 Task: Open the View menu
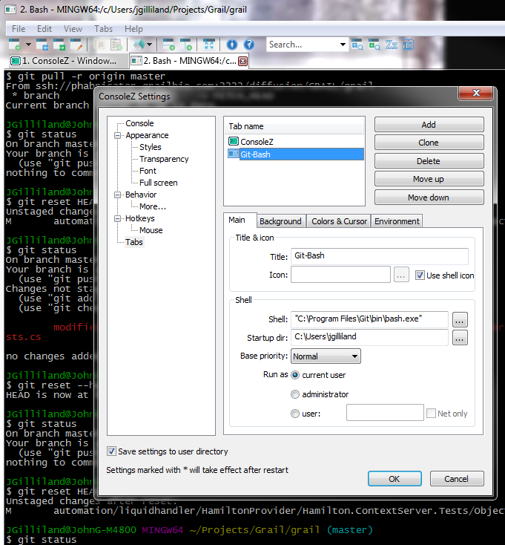click(x=73, y=29)
